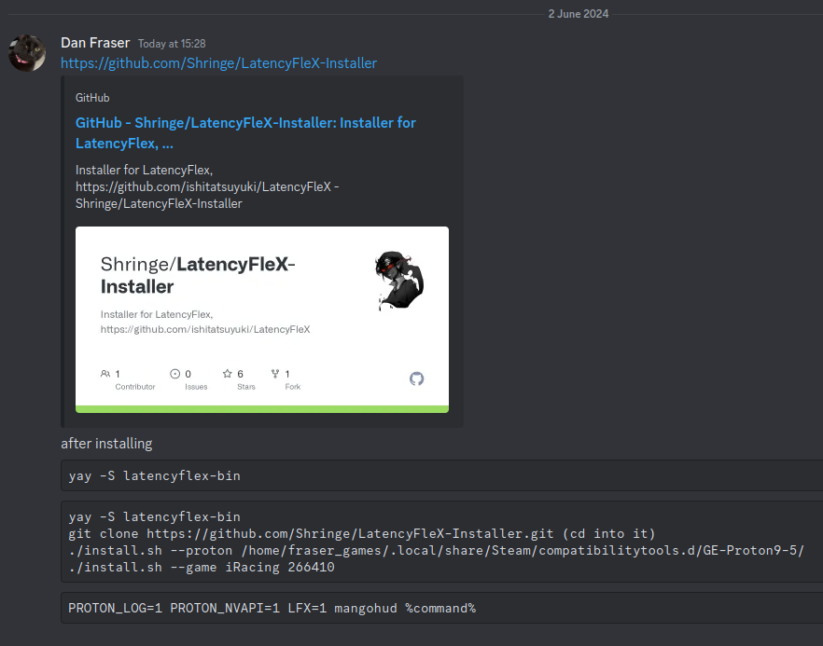Click the issues circle icon
The height and width of the screenshot is (646, 823).
[x=174, y=373]
